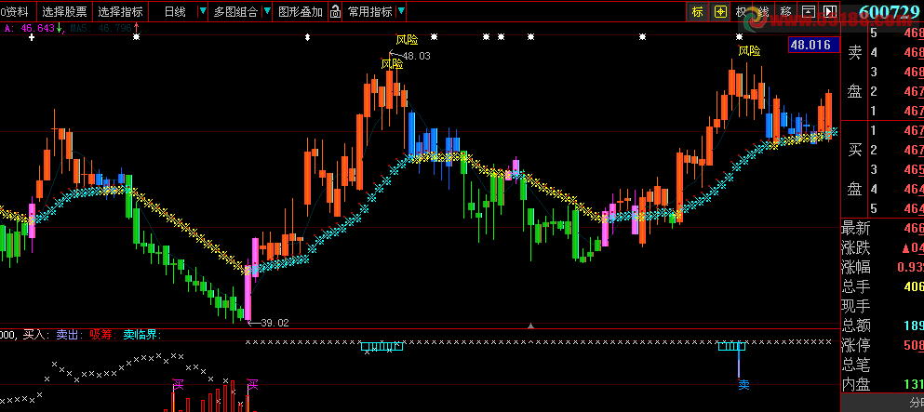Click the 权 rights adjustment button
This screenshot has height=412, width=924.
pos(742,12)
